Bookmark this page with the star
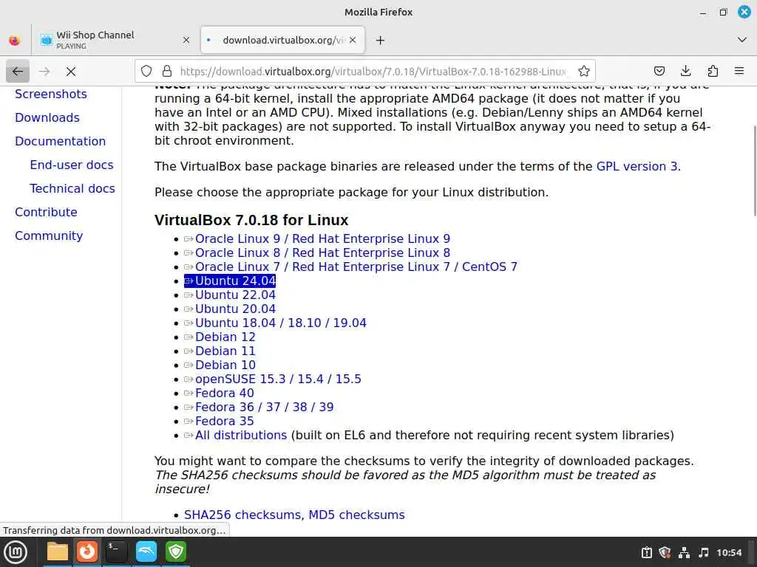The width and height of the screenshot is (757, 567). tap(584, 72)
